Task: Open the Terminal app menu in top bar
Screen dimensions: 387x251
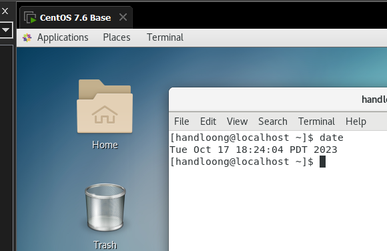Action: pos(165,37)
